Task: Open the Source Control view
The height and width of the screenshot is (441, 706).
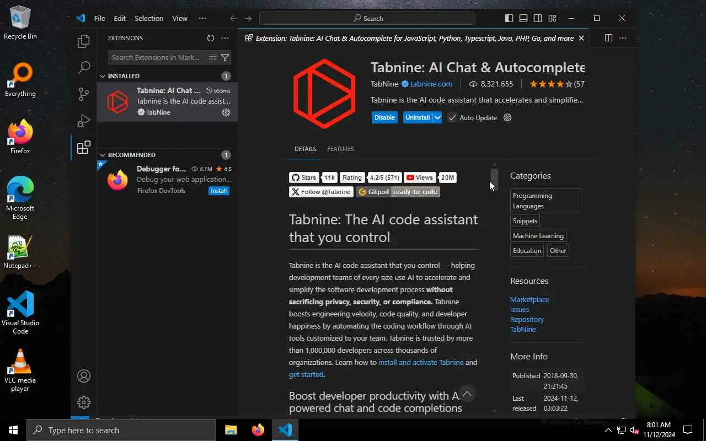Action: click(x=84, y=94)
